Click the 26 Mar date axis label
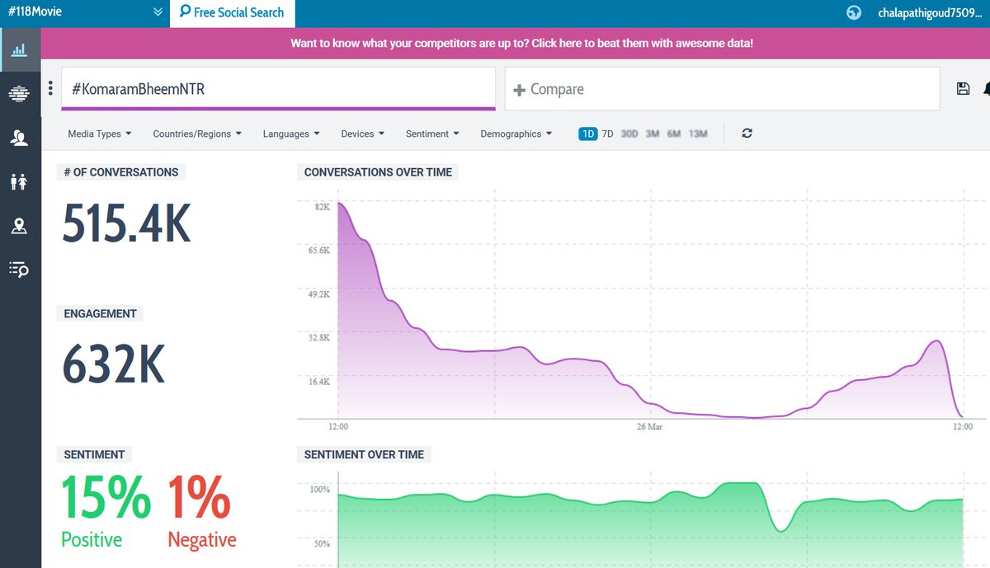This screenshot has height=568, width=990. click(650, 427)
